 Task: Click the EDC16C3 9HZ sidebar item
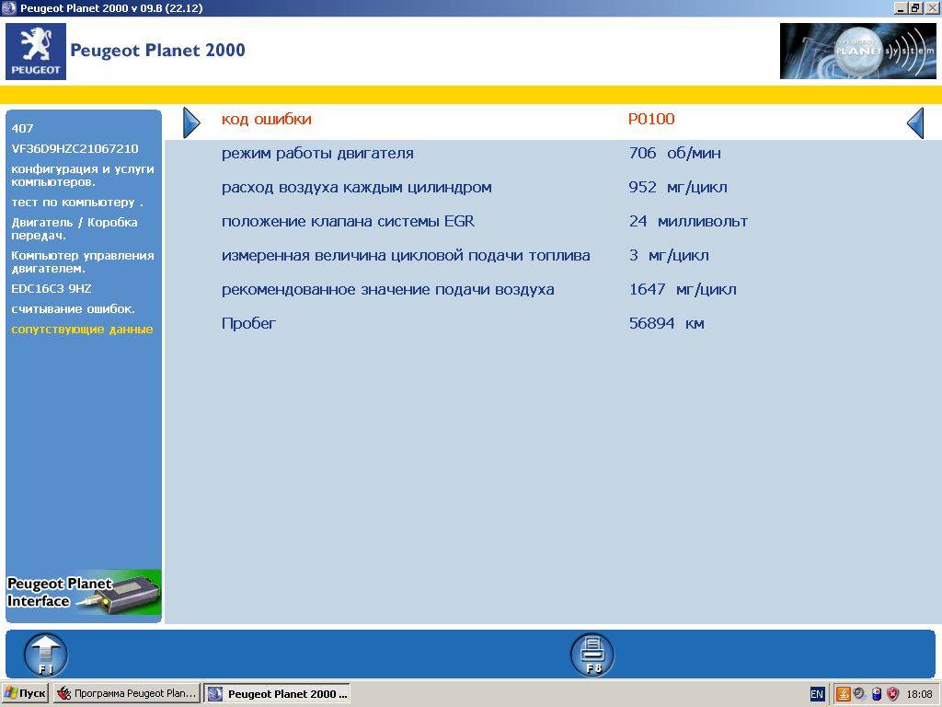tap(52, 288)
